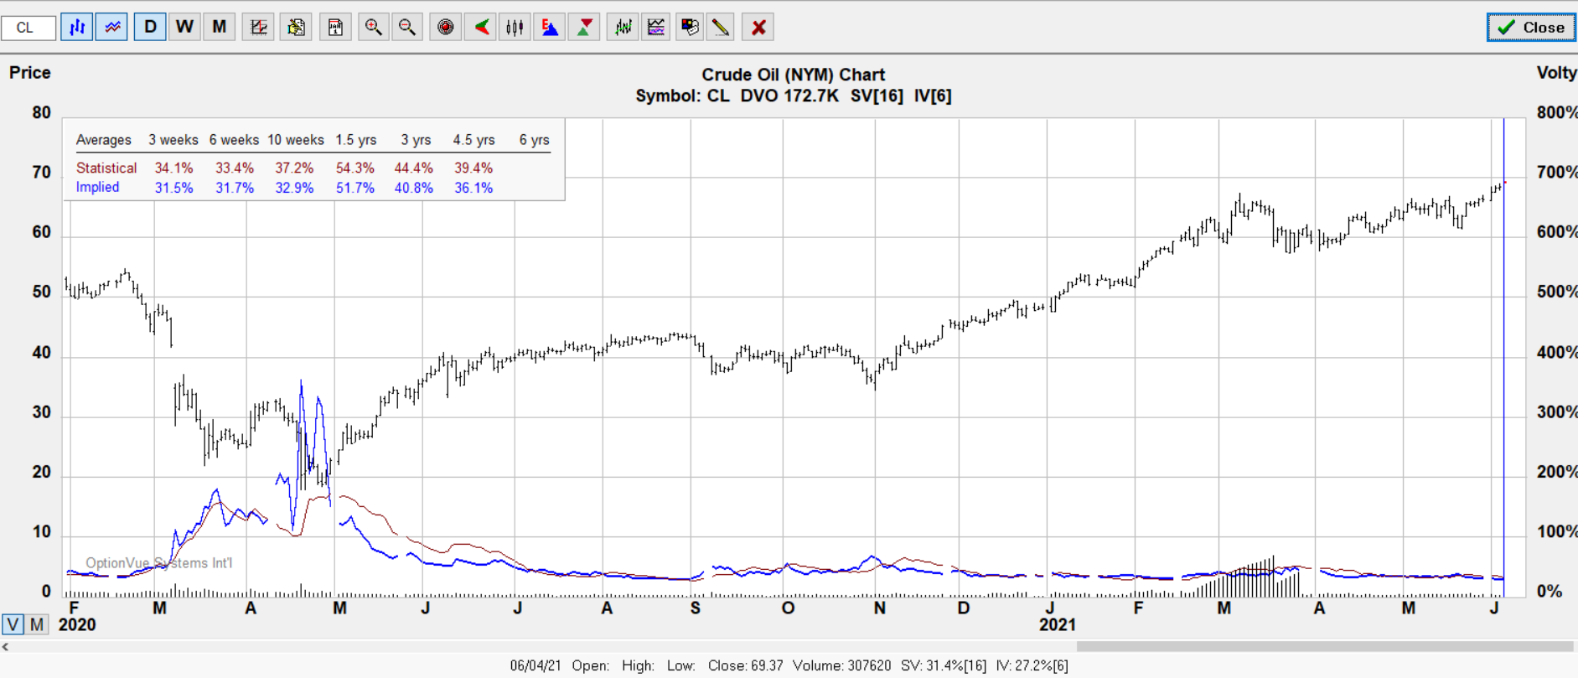Image resolution: width=1578 pixels, height=678 pixels.
Task: Click the Implied row label
Action: point(97,188)
